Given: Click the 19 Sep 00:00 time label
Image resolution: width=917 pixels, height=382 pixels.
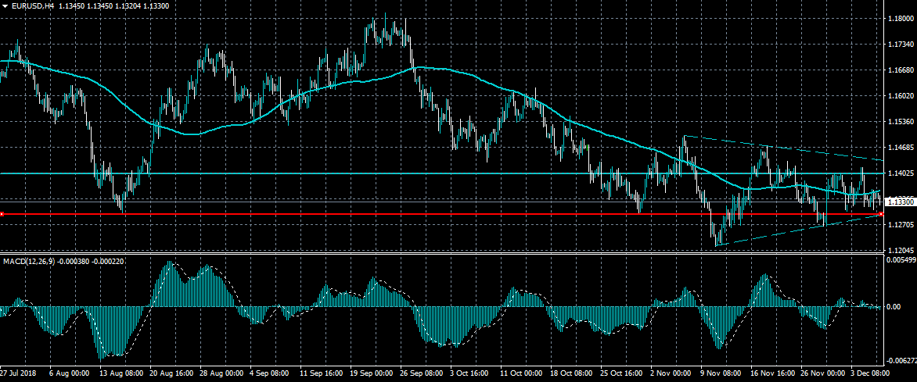Looking at the screenshot, I should coord(372,373).
